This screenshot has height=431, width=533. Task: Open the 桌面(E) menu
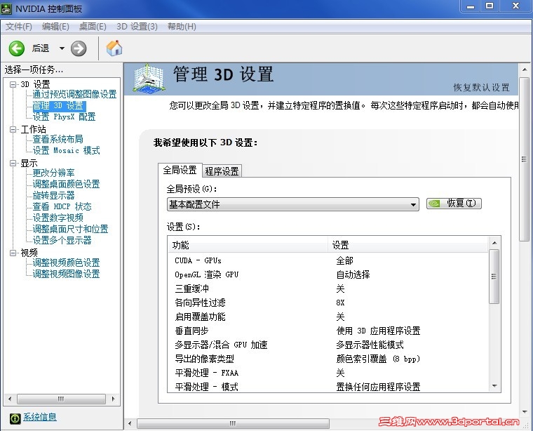93,27
